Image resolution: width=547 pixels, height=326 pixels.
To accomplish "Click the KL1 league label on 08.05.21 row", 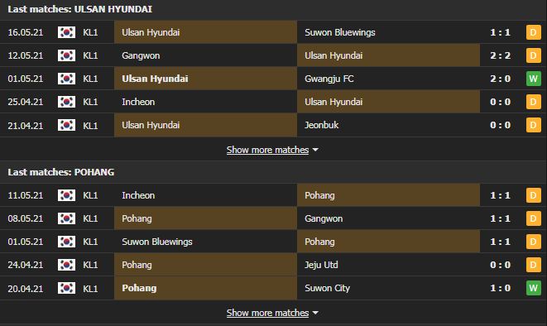I will [x=90, y=218].
